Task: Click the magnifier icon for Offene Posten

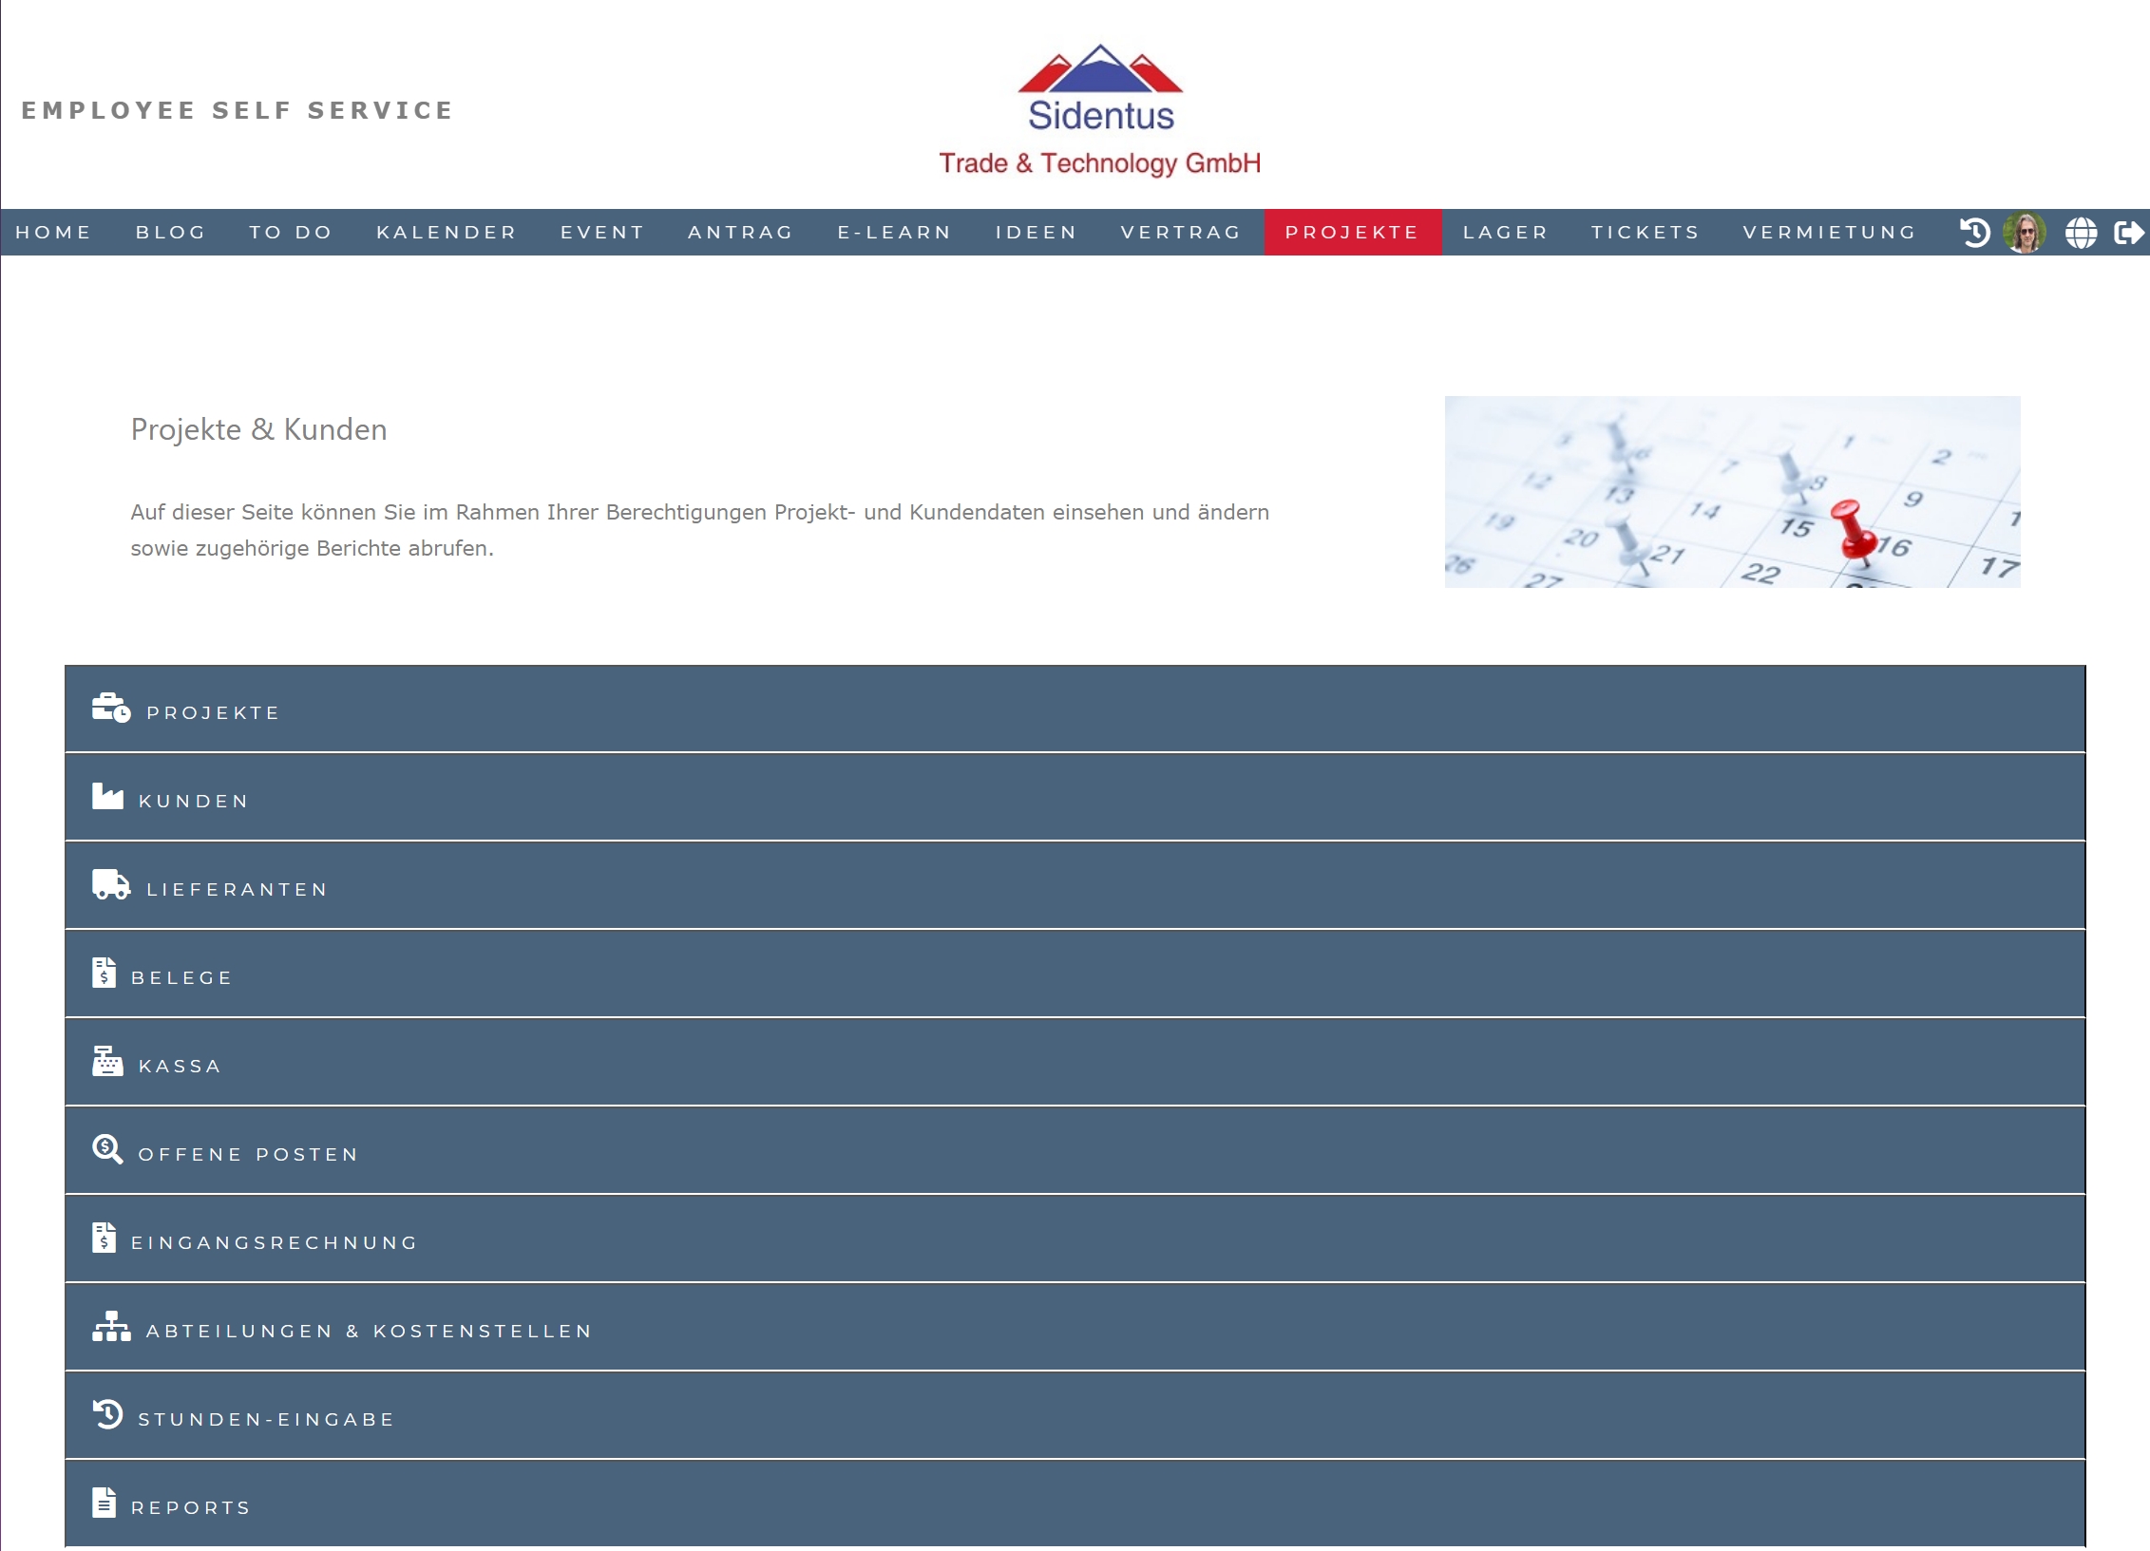Action: [x=107, y=1149]
